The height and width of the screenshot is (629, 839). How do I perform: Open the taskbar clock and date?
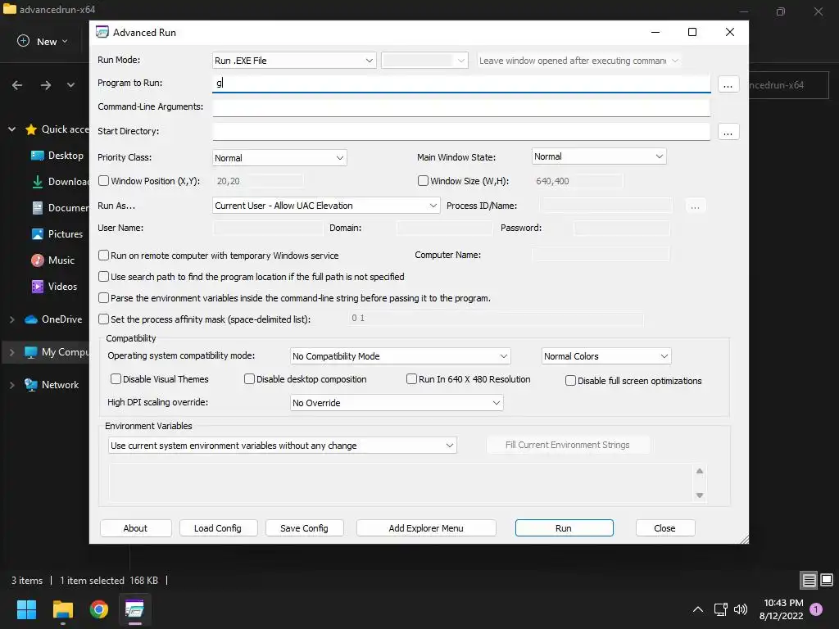tap(781, 609)
